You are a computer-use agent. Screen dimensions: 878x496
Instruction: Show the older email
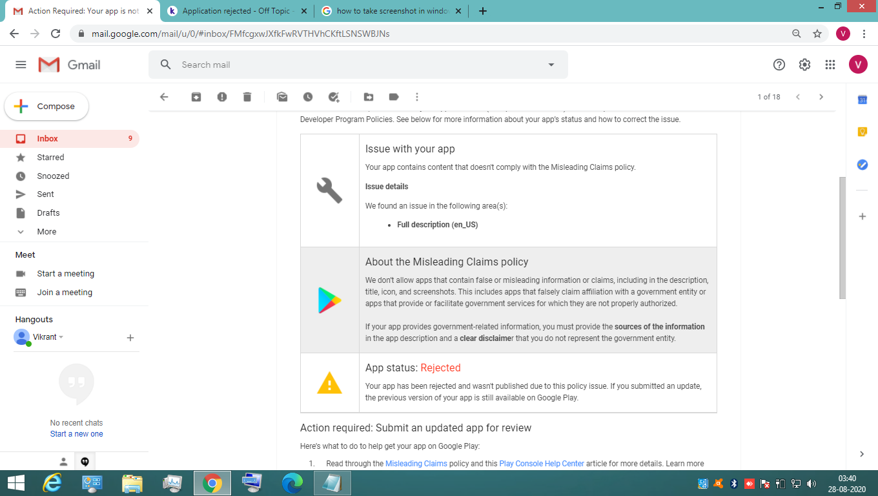point(821,97)
